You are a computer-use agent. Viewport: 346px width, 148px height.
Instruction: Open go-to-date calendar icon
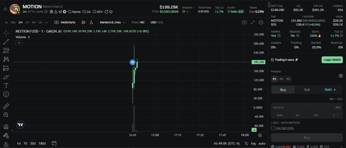tap(54, 143)
